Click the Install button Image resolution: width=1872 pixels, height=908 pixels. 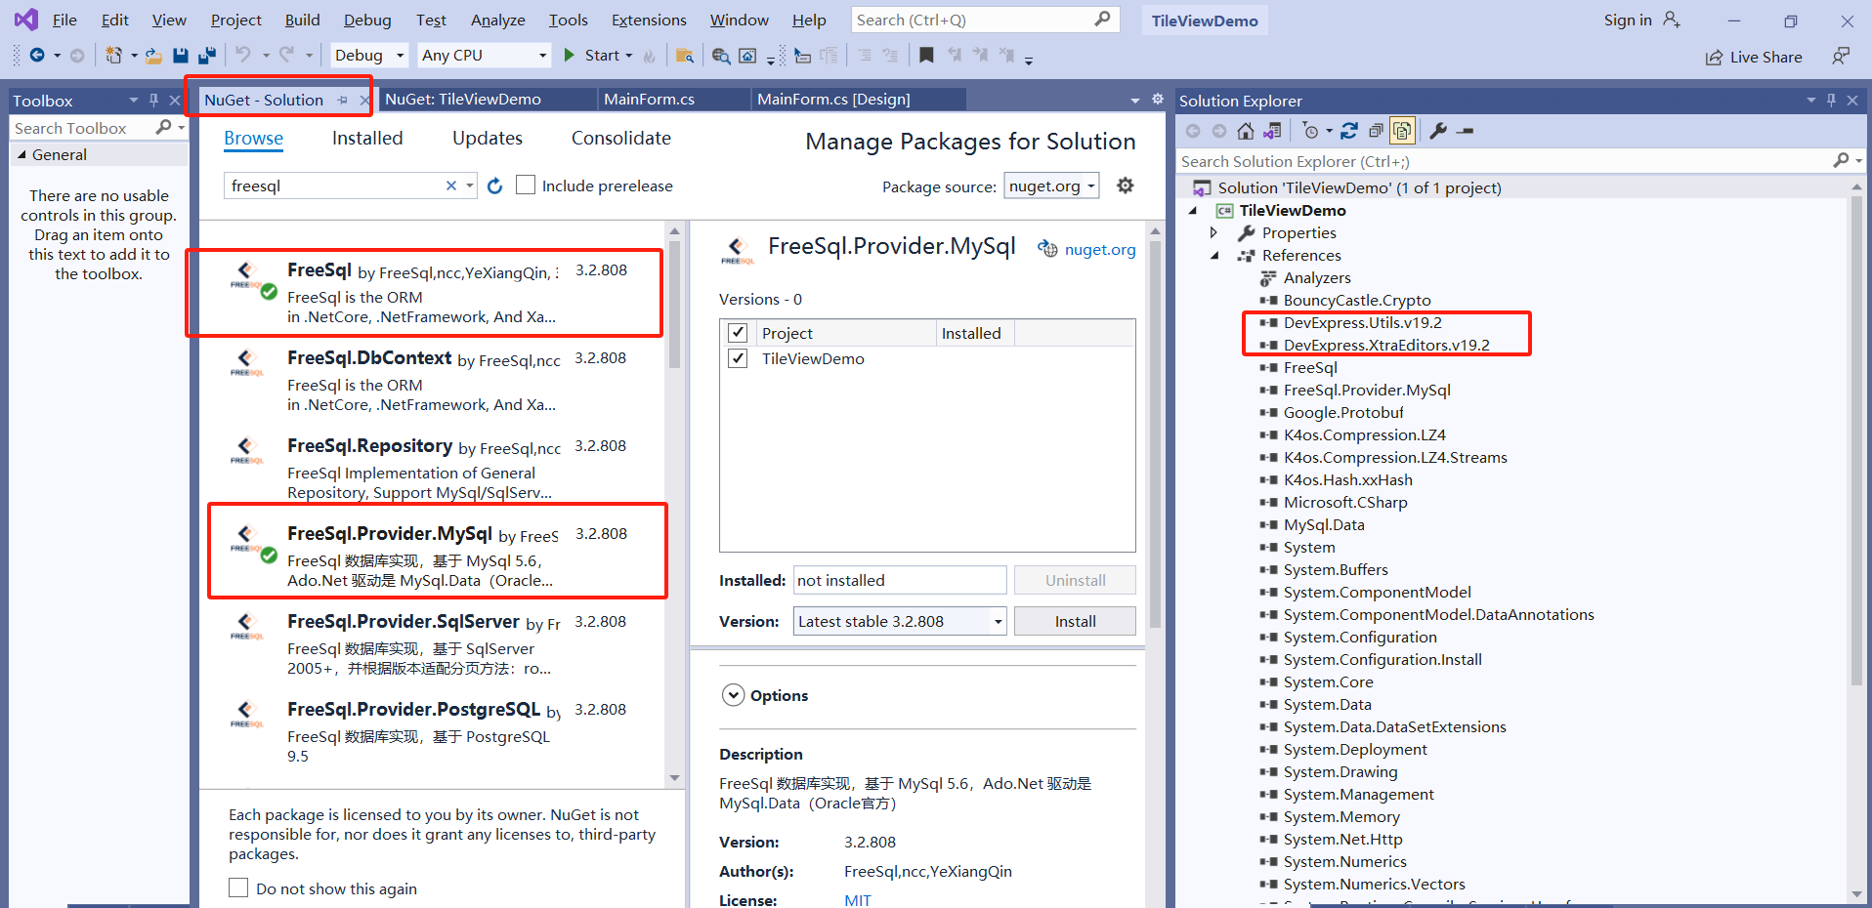[1075, 621]
